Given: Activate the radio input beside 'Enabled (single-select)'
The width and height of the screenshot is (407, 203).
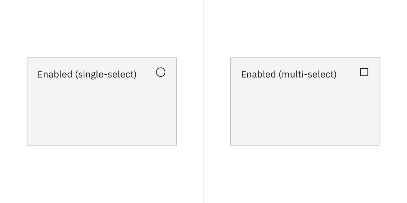Looking at the screenshot, I should coord(160,72).
